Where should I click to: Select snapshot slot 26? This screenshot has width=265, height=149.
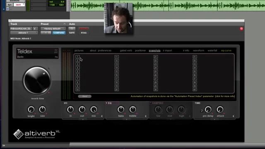[x=156, y=75]
